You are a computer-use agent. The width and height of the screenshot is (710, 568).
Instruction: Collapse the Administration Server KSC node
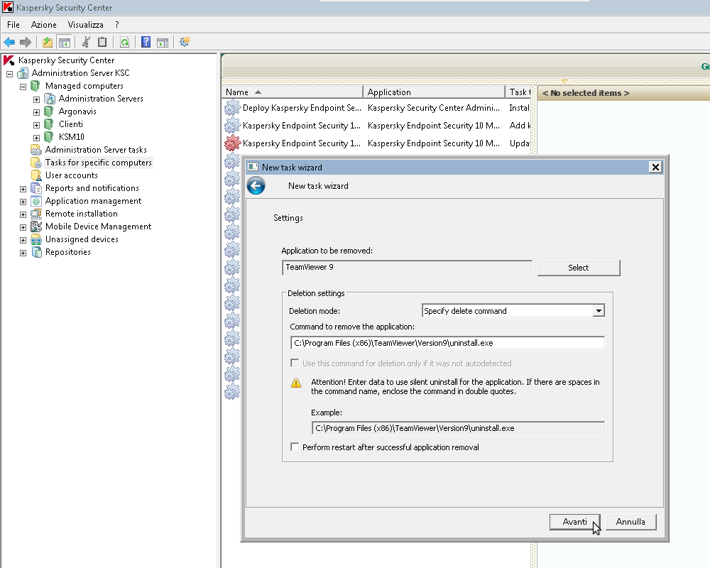click(9, 73)
